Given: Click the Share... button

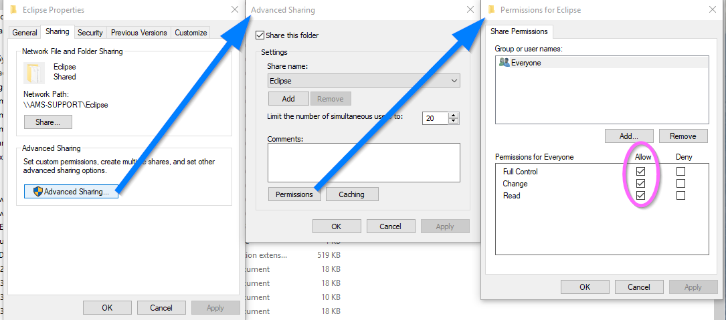Looking at the screenshot, I should coord(48,122).
